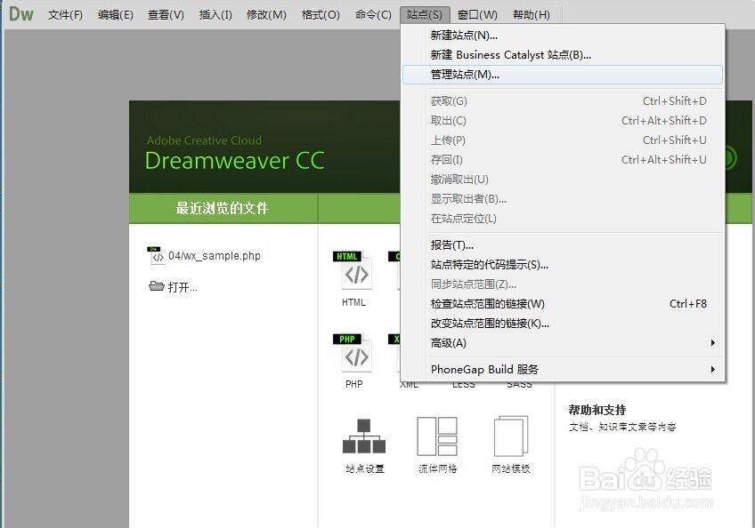Open the 查看(V) menu
This screenshot has height=528, width=755.
tap(166, 15)
